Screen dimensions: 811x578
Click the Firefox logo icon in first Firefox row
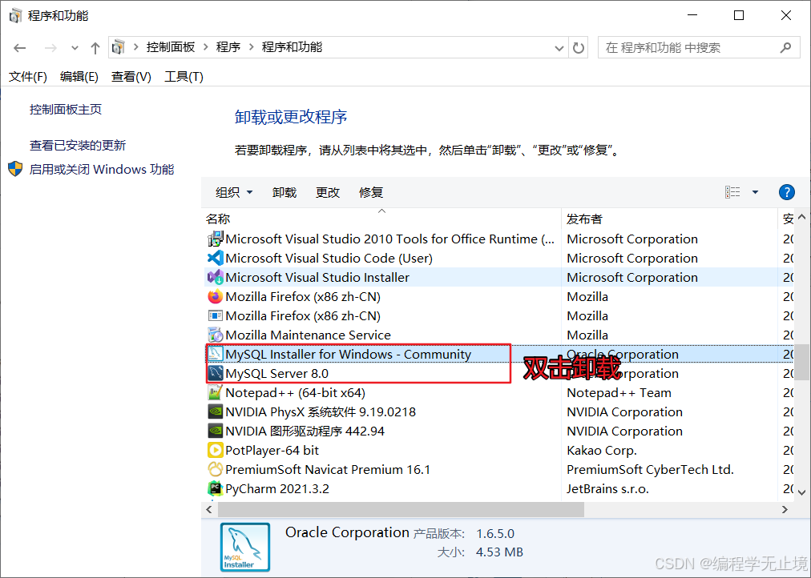pyautogui.click(x=215, y=296)
